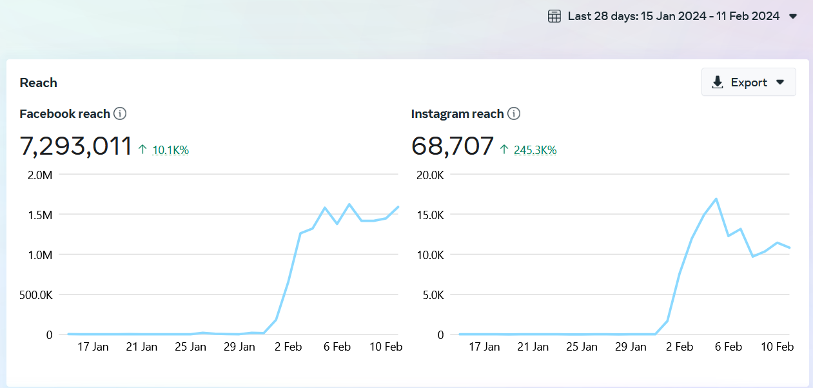Select the Instagram reach total 68,707

click(x=453, y=147)
